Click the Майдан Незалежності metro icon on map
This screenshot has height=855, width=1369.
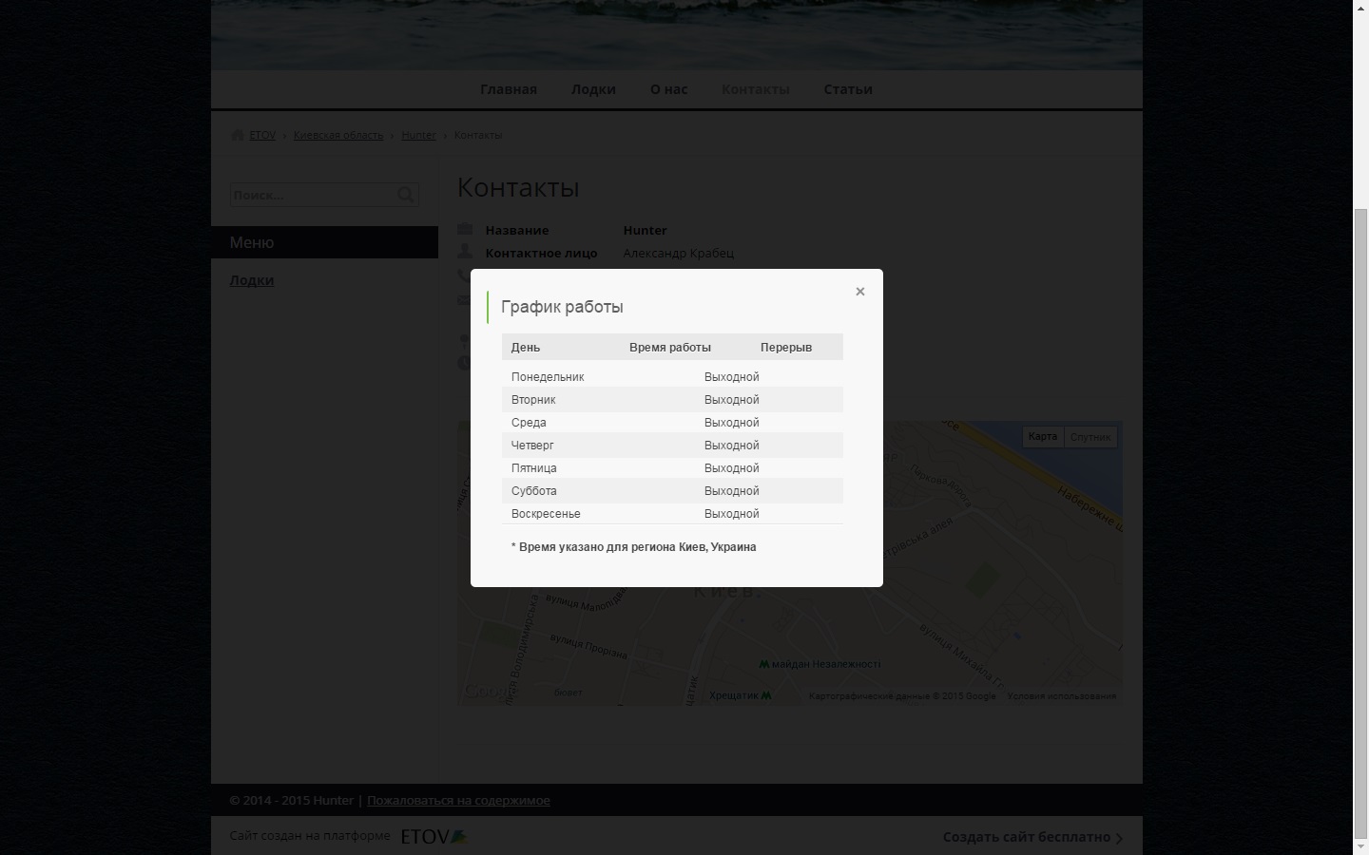(763, 664)
